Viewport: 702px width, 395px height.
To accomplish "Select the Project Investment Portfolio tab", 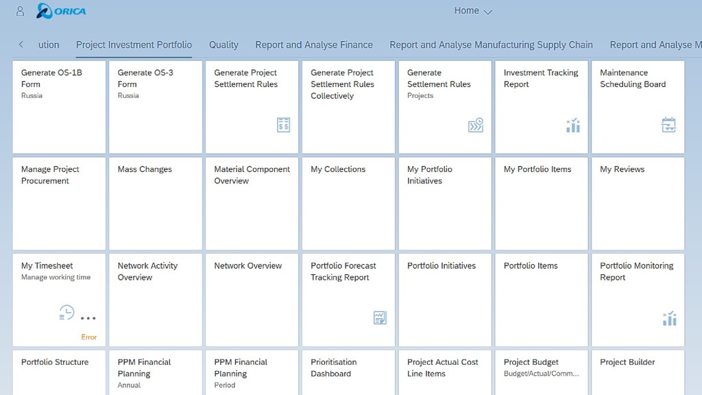I will [134, 45].
